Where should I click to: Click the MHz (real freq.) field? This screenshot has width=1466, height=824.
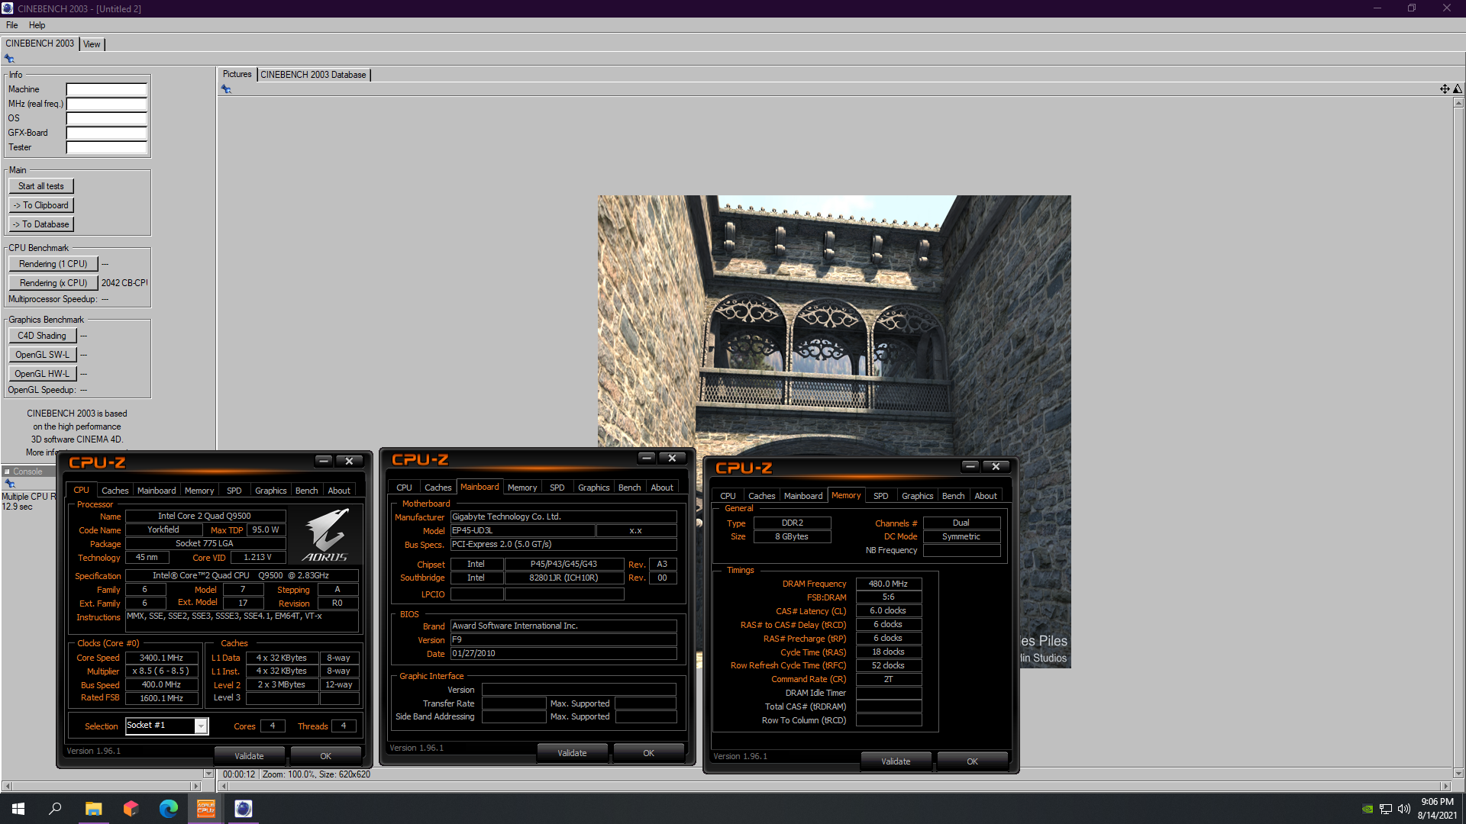pyautogui.click(x=106, y=104)
